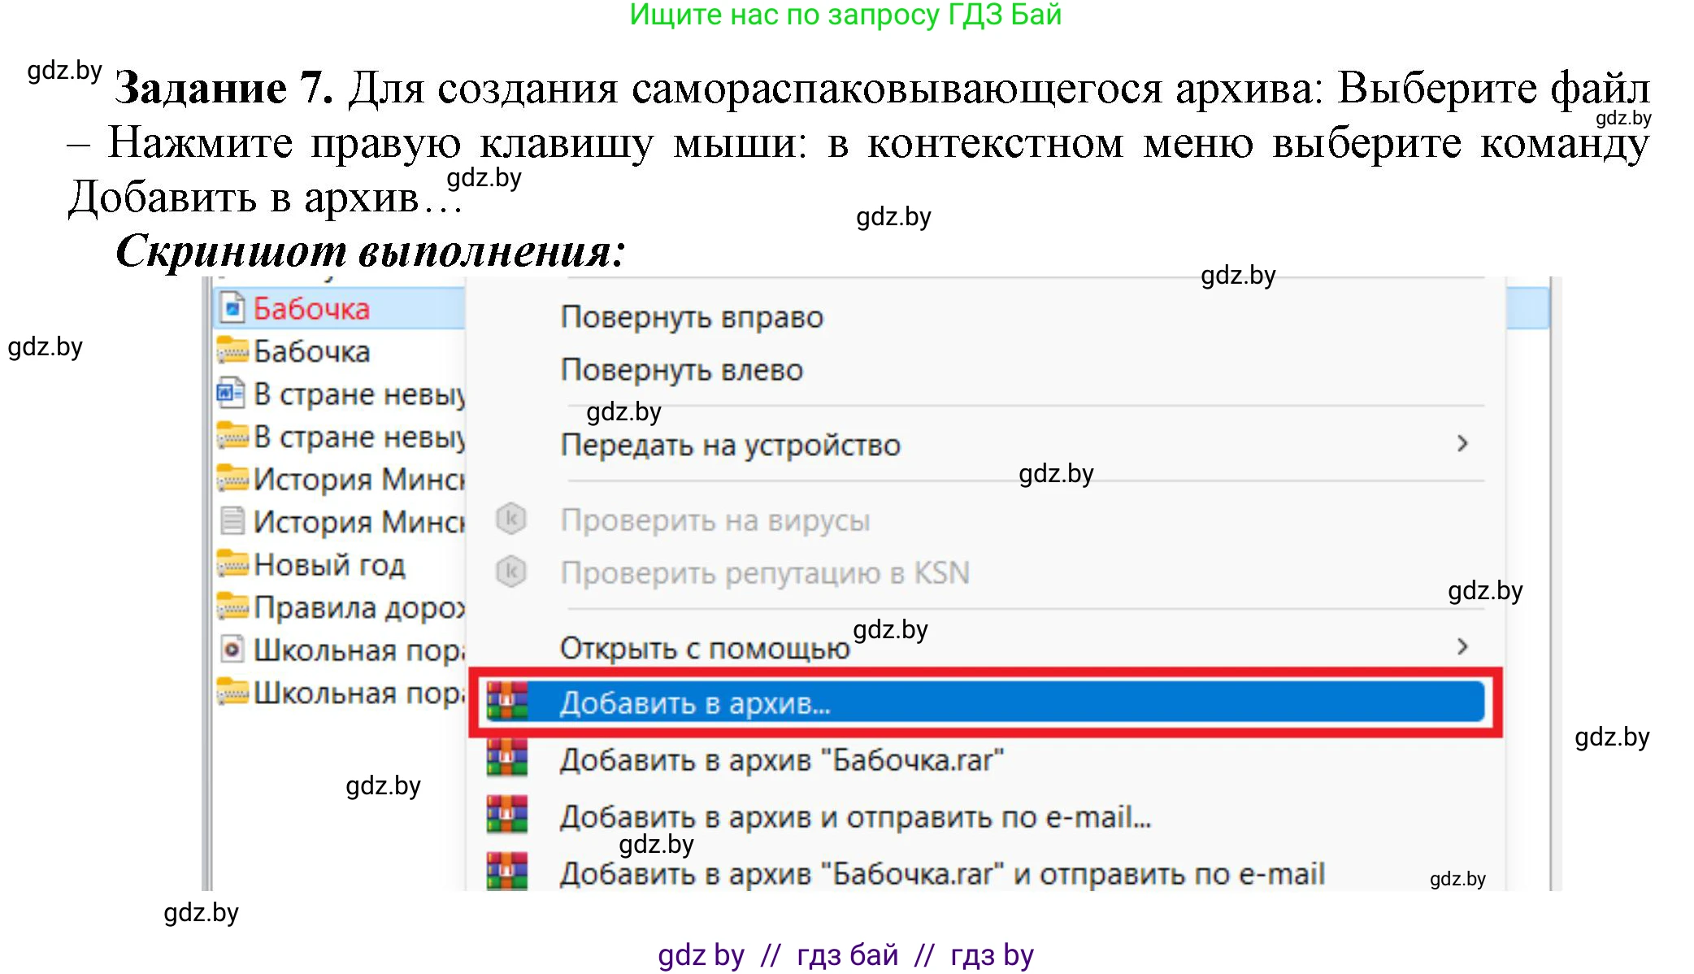Select "Повернуть вправо" in the menu
The height and width of the screenshot is (974, 1694).
tap(691, 317)
